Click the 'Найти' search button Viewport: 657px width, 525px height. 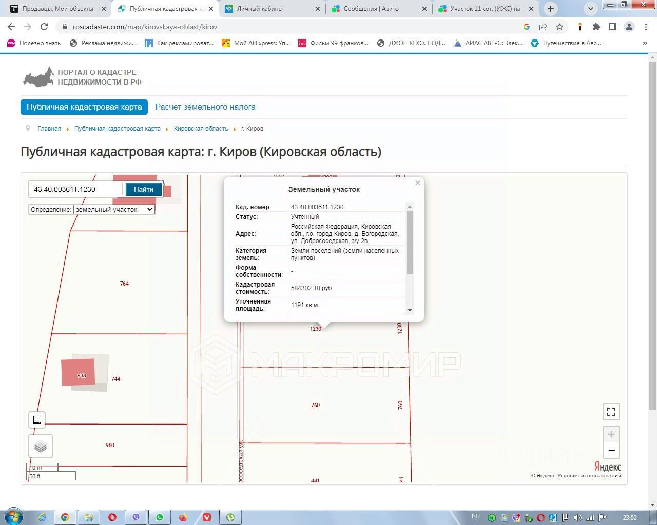[144, 189]
